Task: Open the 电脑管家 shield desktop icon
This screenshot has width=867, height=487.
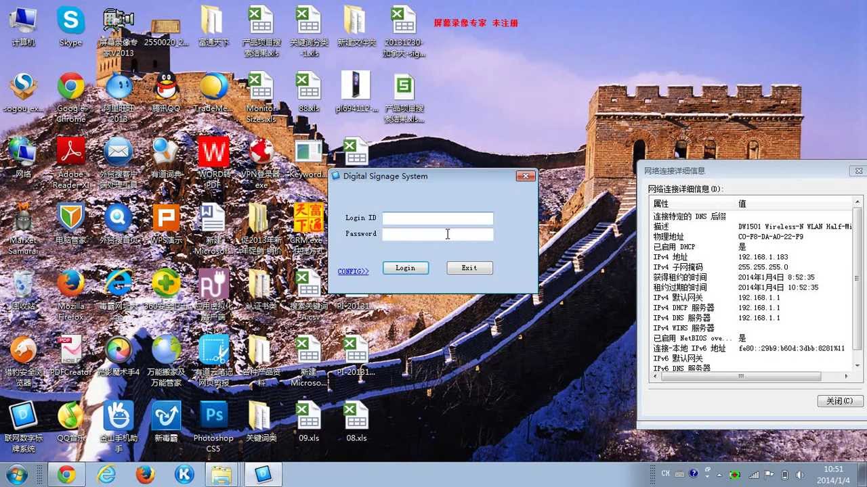Action: click(x=70, y=223)
